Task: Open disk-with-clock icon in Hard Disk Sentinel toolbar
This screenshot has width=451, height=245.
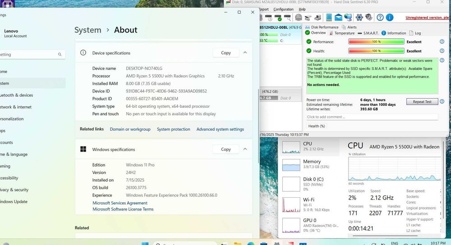Action: pyautogui.click(x=268, y=18)
